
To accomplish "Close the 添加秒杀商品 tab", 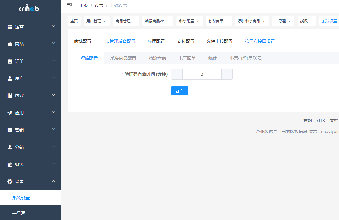I will click(x=263, y=21).
